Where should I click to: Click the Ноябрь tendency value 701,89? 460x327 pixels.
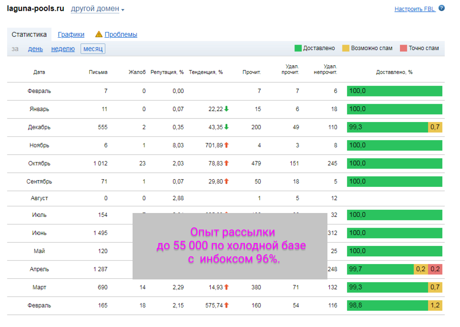(214, 145)
